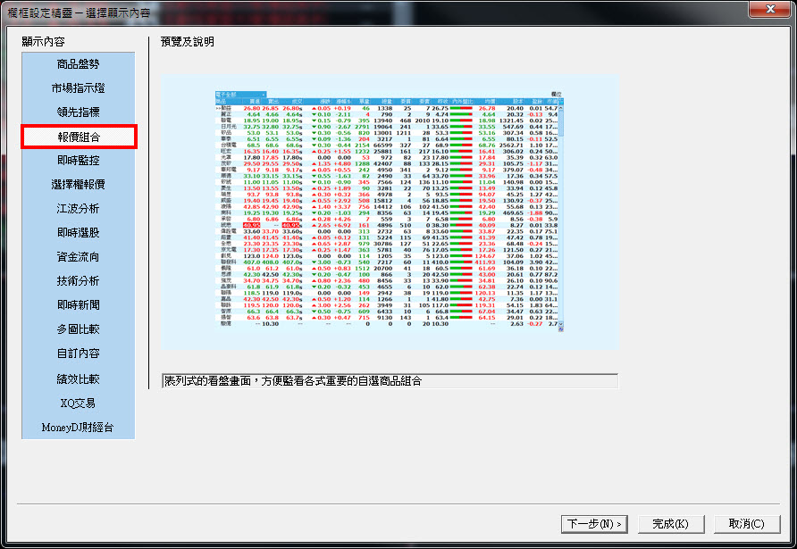This screenshot has height=549, width=797.
Task: Choose 技術分析 in the list
Action: [78, 281]
